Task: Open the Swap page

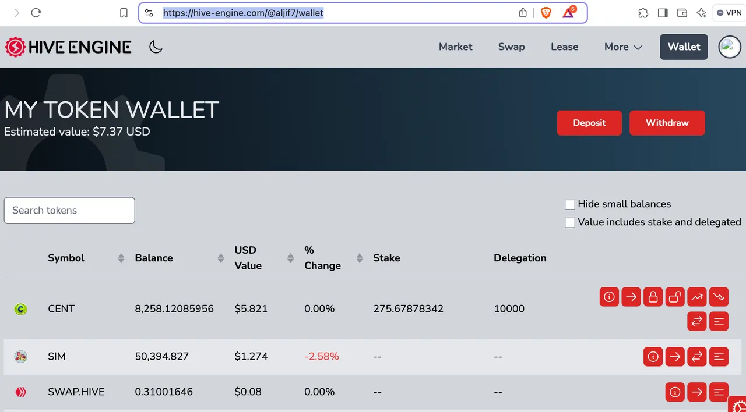Action: [x=511, y=47]
